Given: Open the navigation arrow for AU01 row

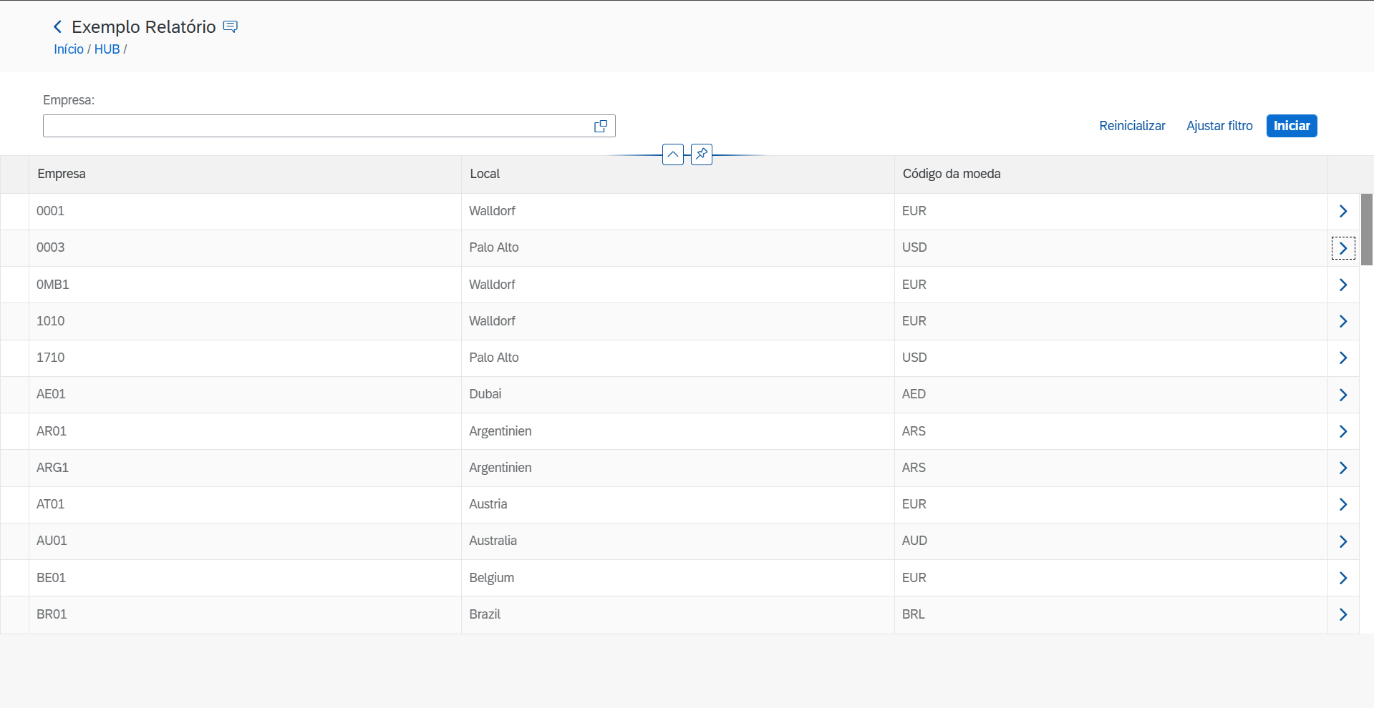Looking at the screenshot, I should [x=1342, y=541].
